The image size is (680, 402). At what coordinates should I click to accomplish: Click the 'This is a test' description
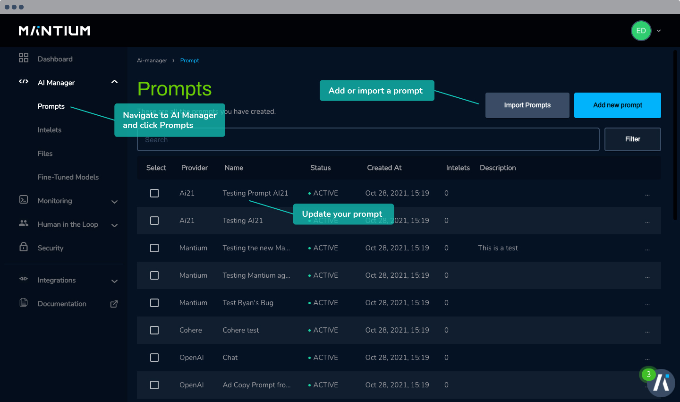point(498,248)
